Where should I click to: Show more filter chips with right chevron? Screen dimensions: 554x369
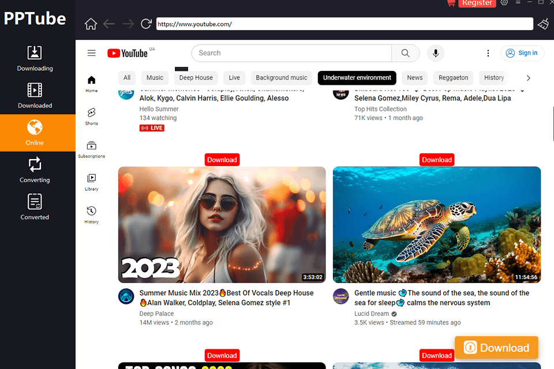pyautogui.click(x=528, y=78)
